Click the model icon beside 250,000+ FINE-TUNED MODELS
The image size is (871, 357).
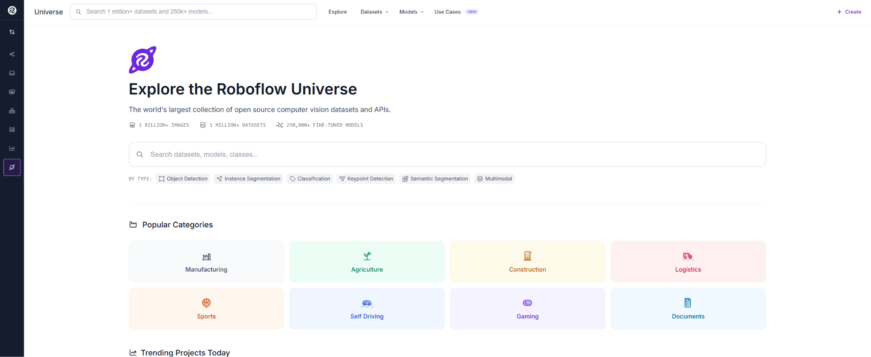280,125
